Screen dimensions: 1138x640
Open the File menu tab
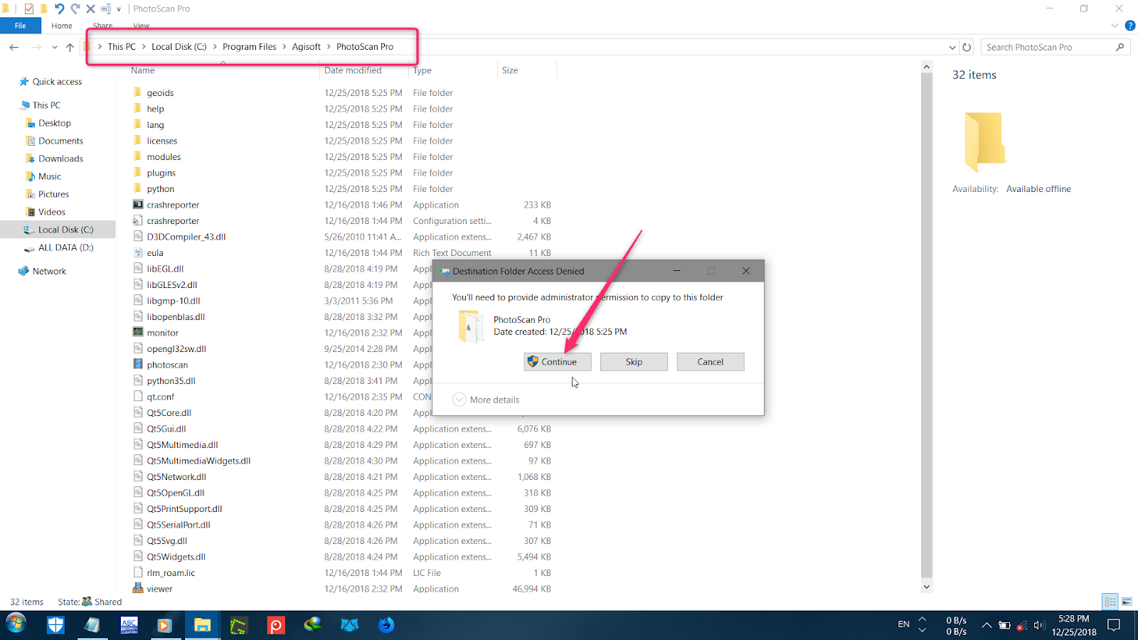point(21,26)
